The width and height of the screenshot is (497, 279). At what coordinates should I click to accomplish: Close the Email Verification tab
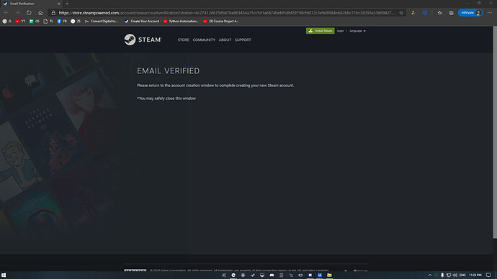(58, 4)
